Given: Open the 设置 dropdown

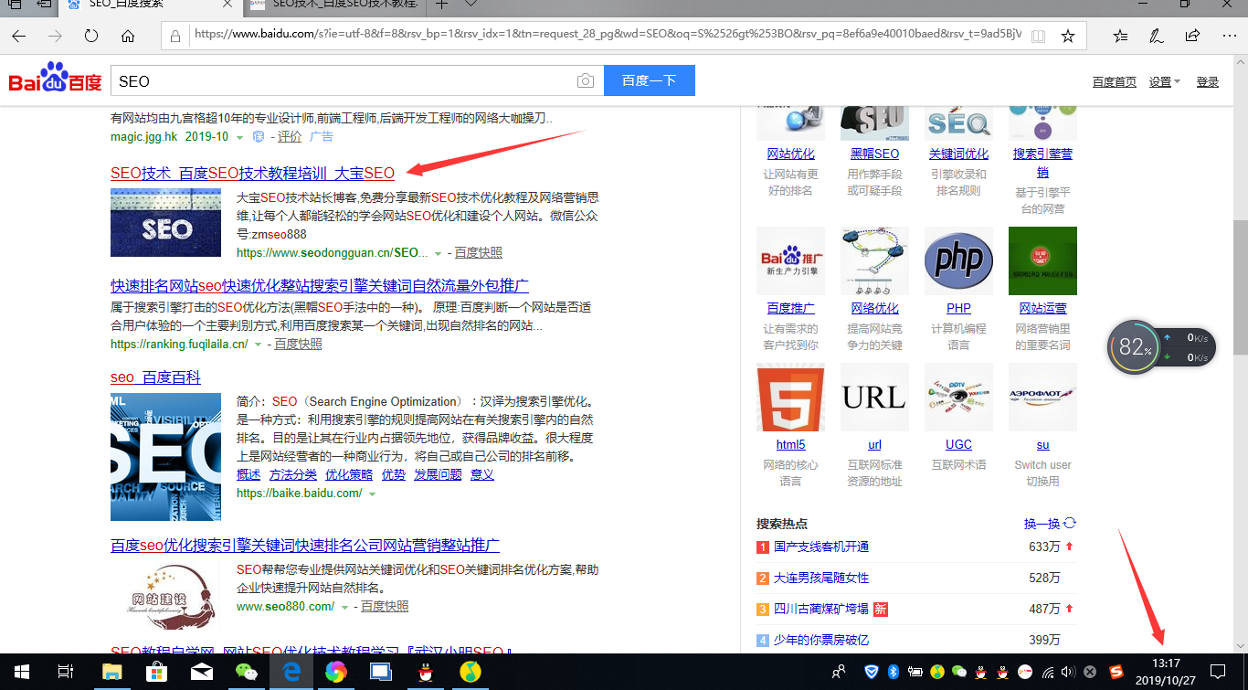Looking at the screenshot, I should point(1165,81).
